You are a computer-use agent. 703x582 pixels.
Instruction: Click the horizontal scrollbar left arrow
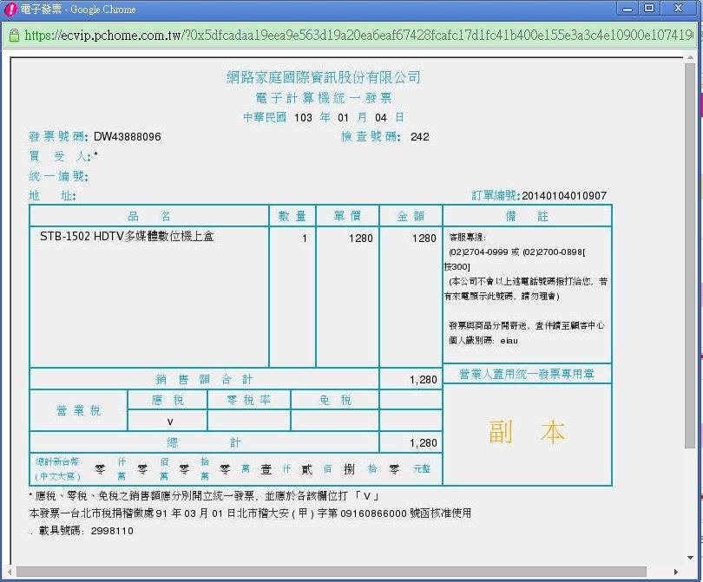point(16,572)
